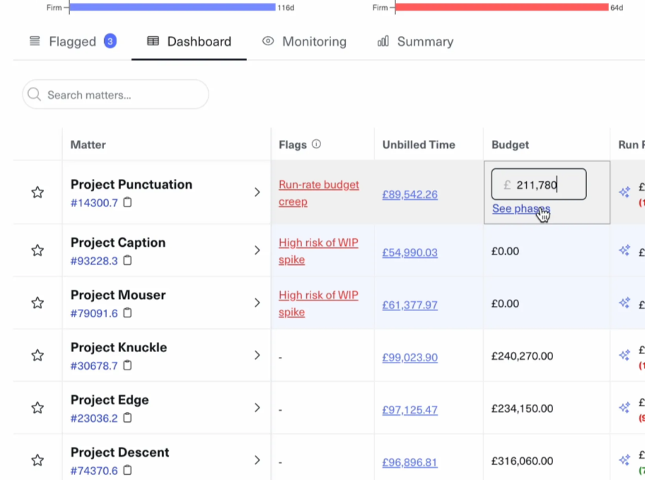Toggle favorite star for Project Mouser
Viewport: 645px width, 480px height.
coord(37,303)
